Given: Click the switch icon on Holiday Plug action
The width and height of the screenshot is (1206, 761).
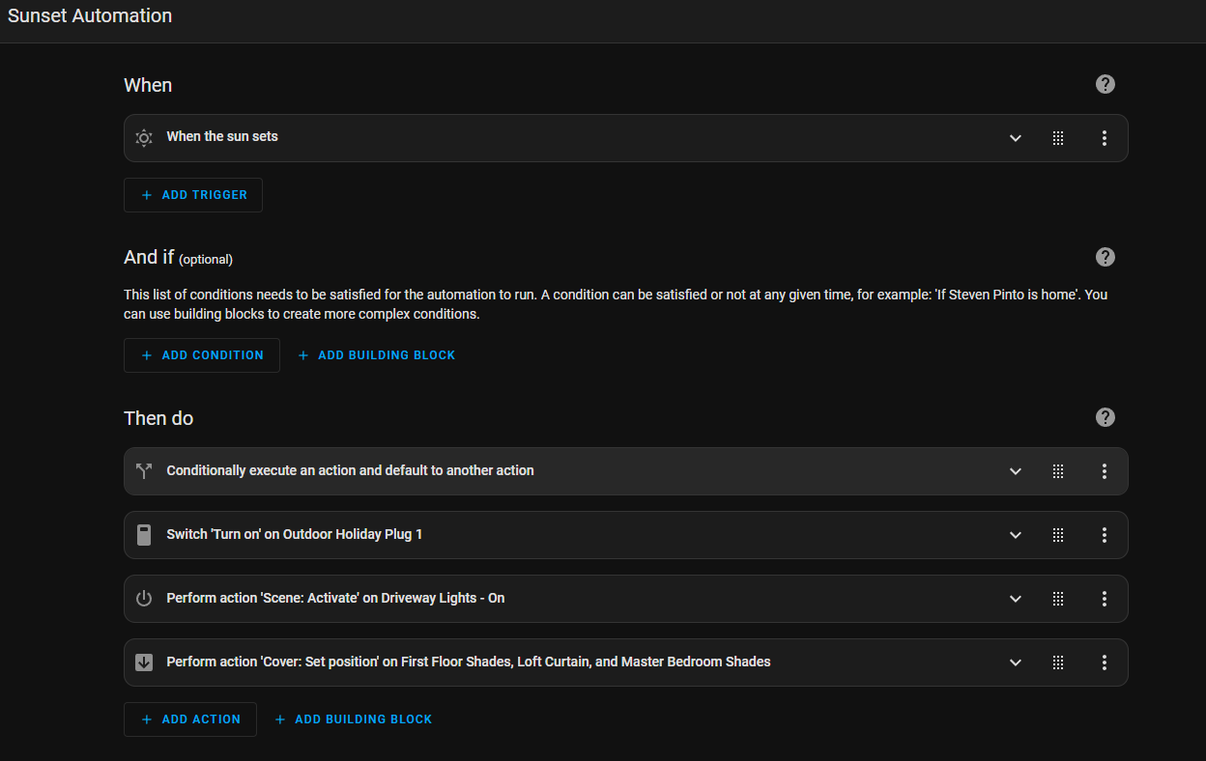Looking at the screenshot, I should (x=144, y=535).
